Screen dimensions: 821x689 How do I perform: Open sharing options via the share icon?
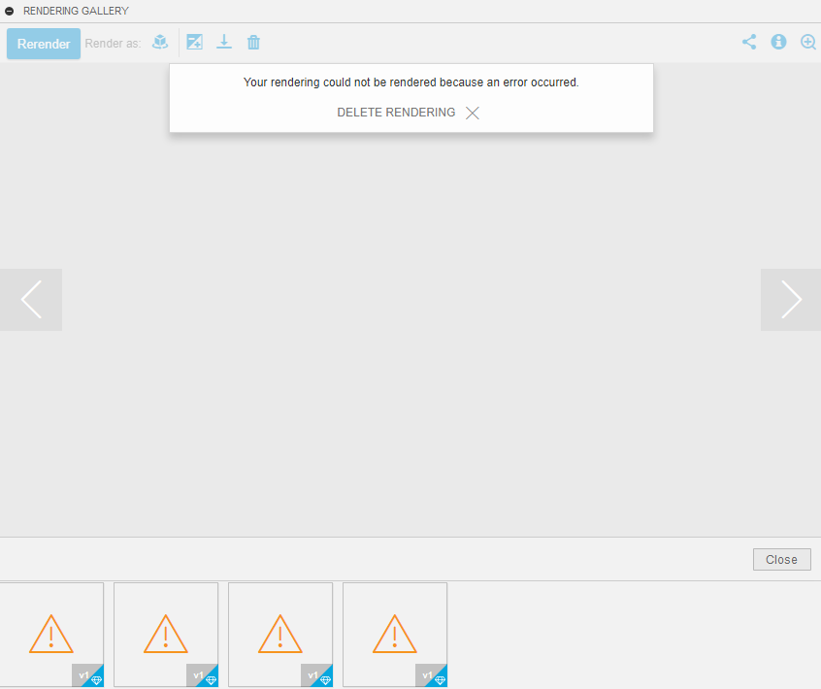tap(748, 42)
